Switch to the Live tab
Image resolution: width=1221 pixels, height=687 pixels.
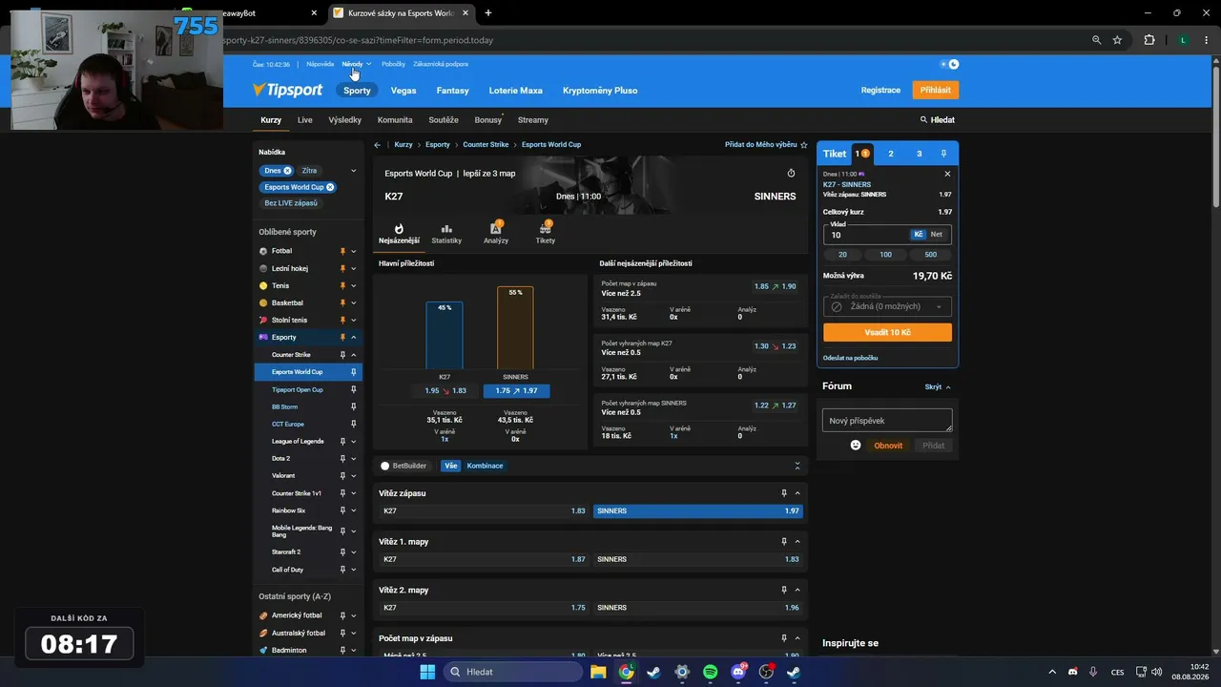[305, 120]
